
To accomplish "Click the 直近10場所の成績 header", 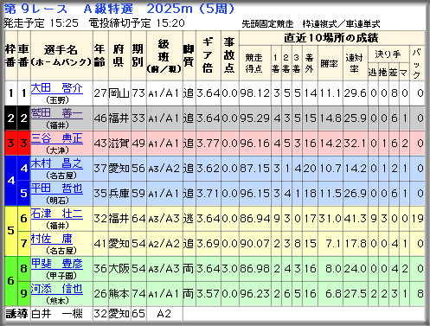I will 331,38.
